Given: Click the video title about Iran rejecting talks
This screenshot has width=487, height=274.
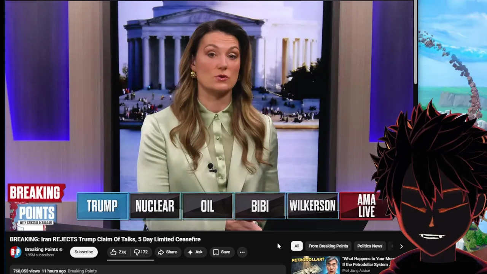Looking at the screenshot, I should [x=105, y=239].
